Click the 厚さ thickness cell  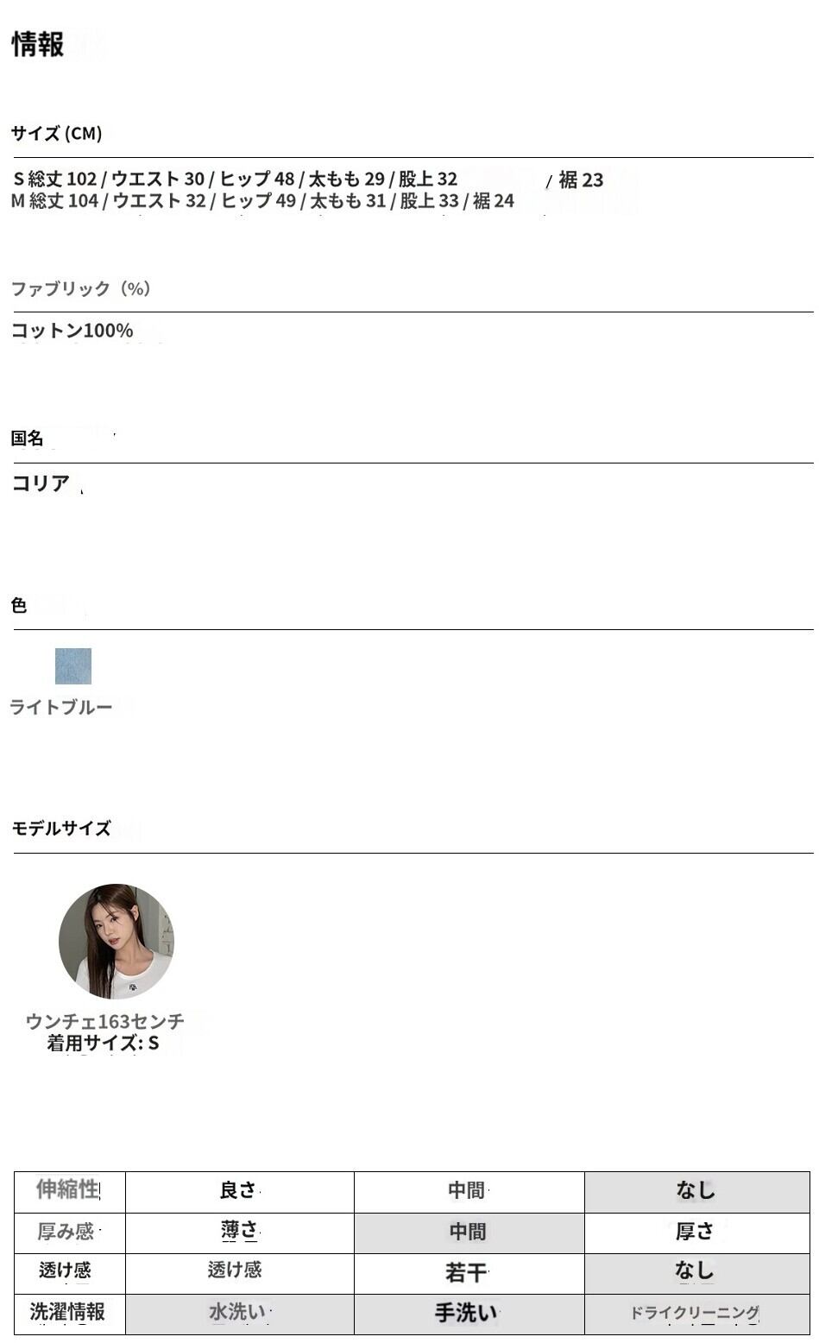point(696,1233)
